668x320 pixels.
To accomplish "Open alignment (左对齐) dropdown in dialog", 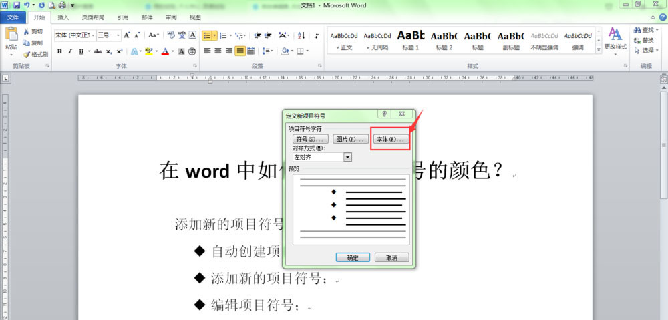I will 347,157.
